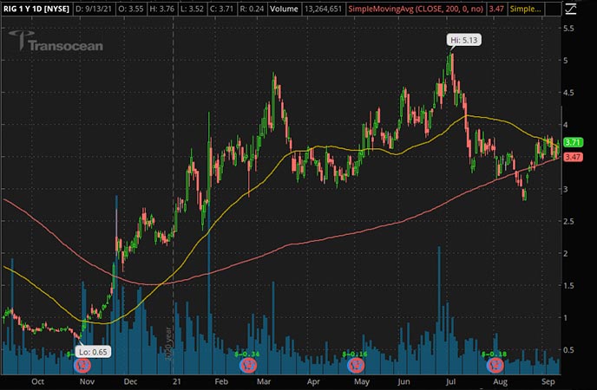Viewport: 597px width, 390px height.
Task: Click the earnings icon below $-0.16
Action: click(x=356, y=365)
